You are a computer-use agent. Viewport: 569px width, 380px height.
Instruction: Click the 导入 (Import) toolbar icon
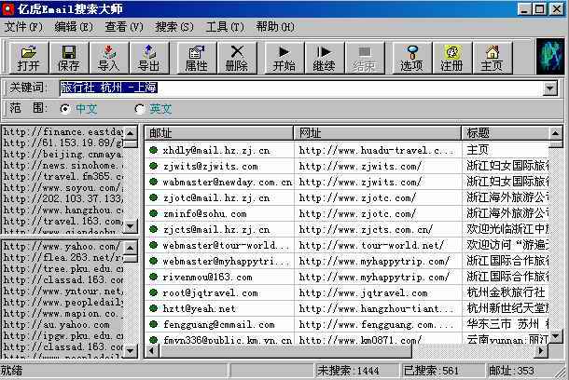pos(108,58)
